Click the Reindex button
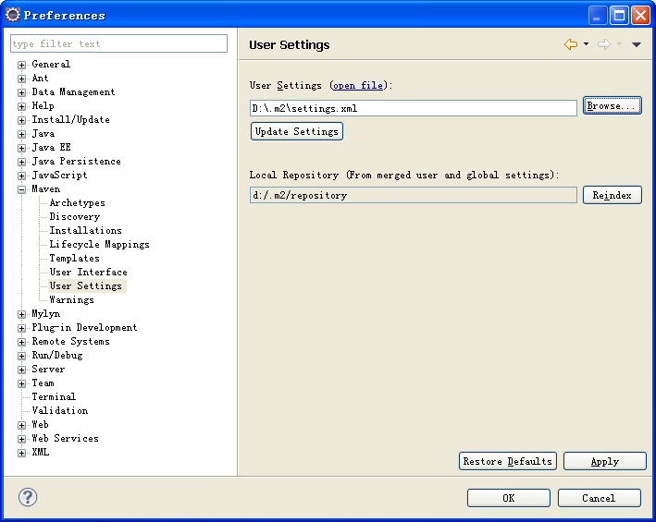The width and height of the screenshot is (656, 522). pos(613,195)
